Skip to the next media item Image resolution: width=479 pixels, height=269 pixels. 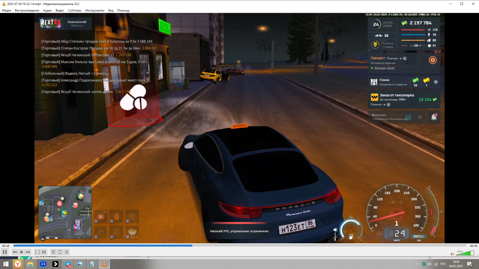[x=28, y=252]
